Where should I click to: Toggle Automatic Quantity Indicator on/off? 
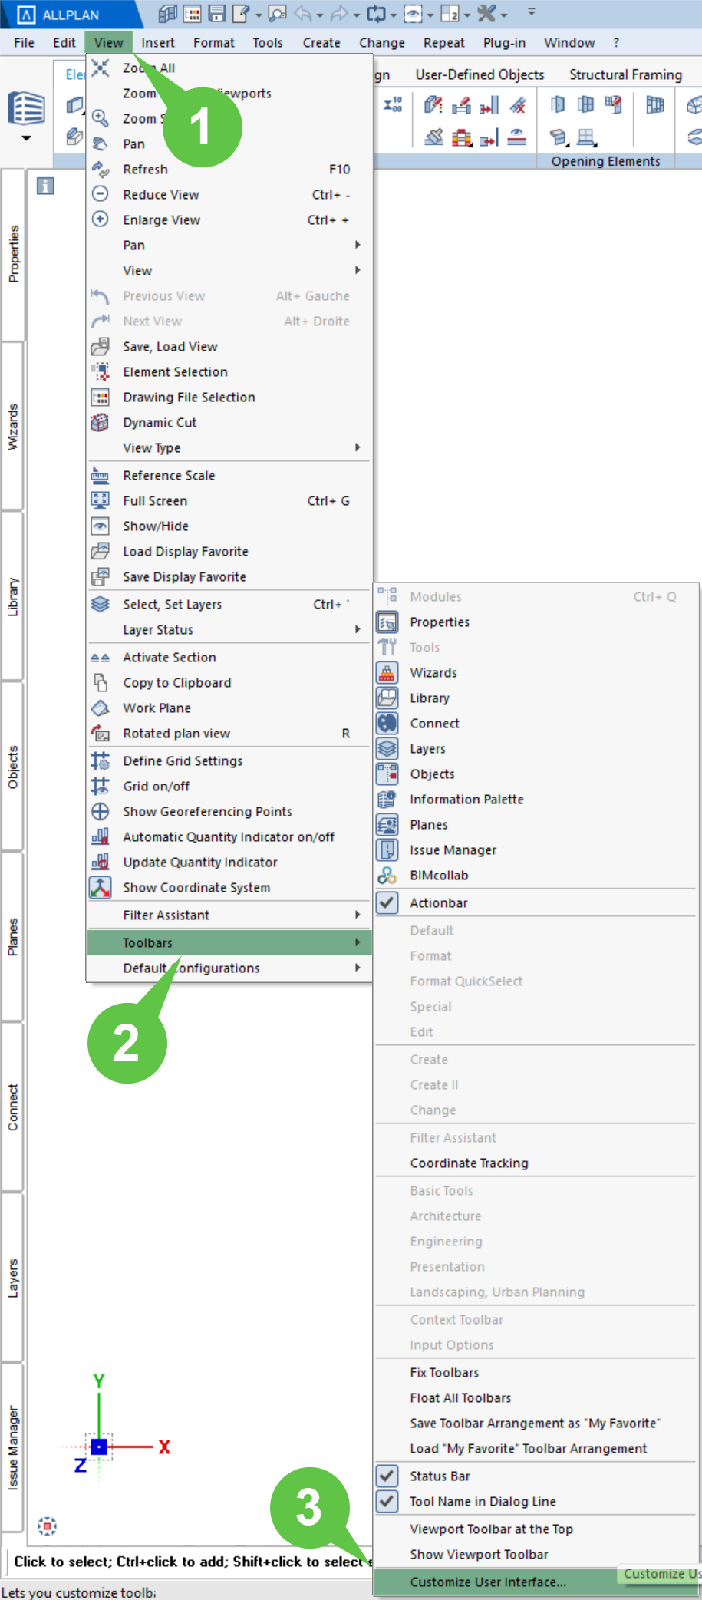(229, 836)
